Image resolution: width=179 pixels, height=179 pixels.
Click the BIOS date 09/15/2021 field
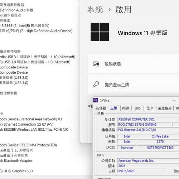tap(142, 171)
